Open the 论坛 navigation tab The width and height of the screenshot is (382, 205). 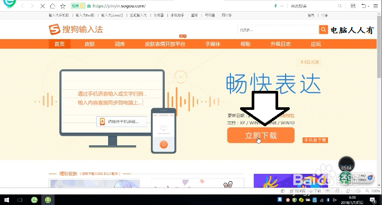click(x=316, y=44)
